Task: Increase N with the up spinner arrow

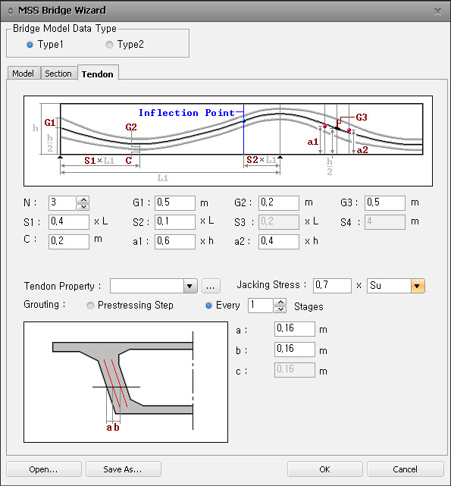Action: pyautogui.click(x=83, y=199)
